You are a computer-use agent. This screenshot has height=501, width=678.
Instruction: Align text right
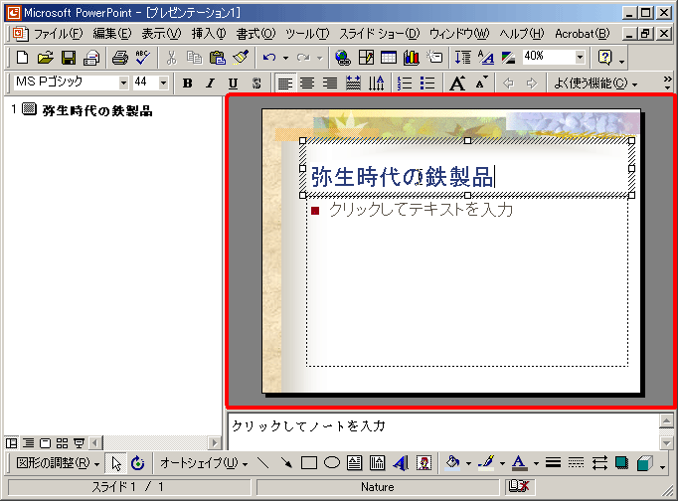[330, 83]
